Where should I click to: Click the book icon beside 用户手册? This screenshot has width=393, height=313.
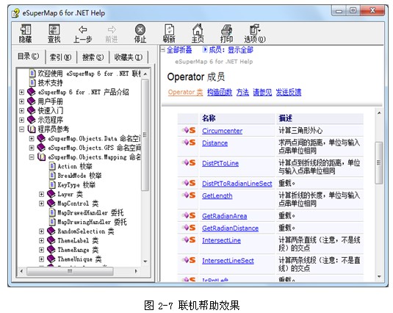click(x=31, y=101)
